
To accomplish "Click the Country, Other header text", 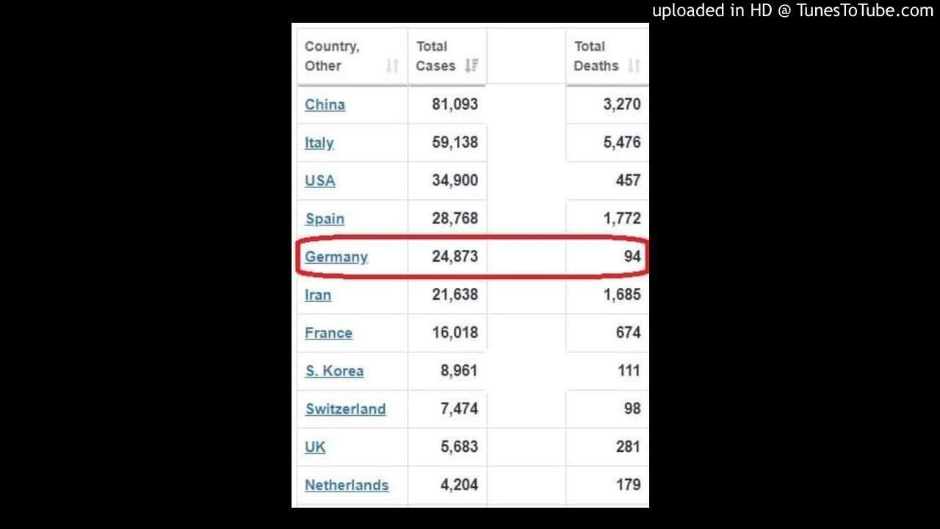I will click(x=332, y=56).
